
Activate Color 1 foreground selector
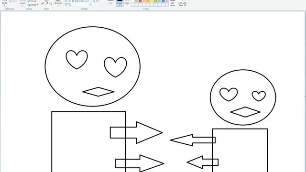point(120,3)
